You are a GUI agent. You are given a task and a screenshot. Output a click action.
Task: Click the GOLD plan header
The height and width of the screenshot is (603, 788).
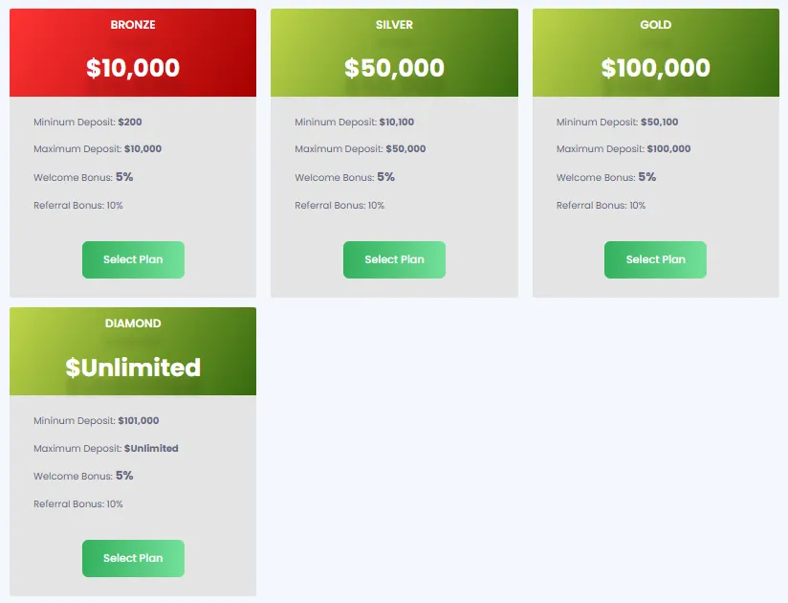pyautogui.click(x=655, y=25)
